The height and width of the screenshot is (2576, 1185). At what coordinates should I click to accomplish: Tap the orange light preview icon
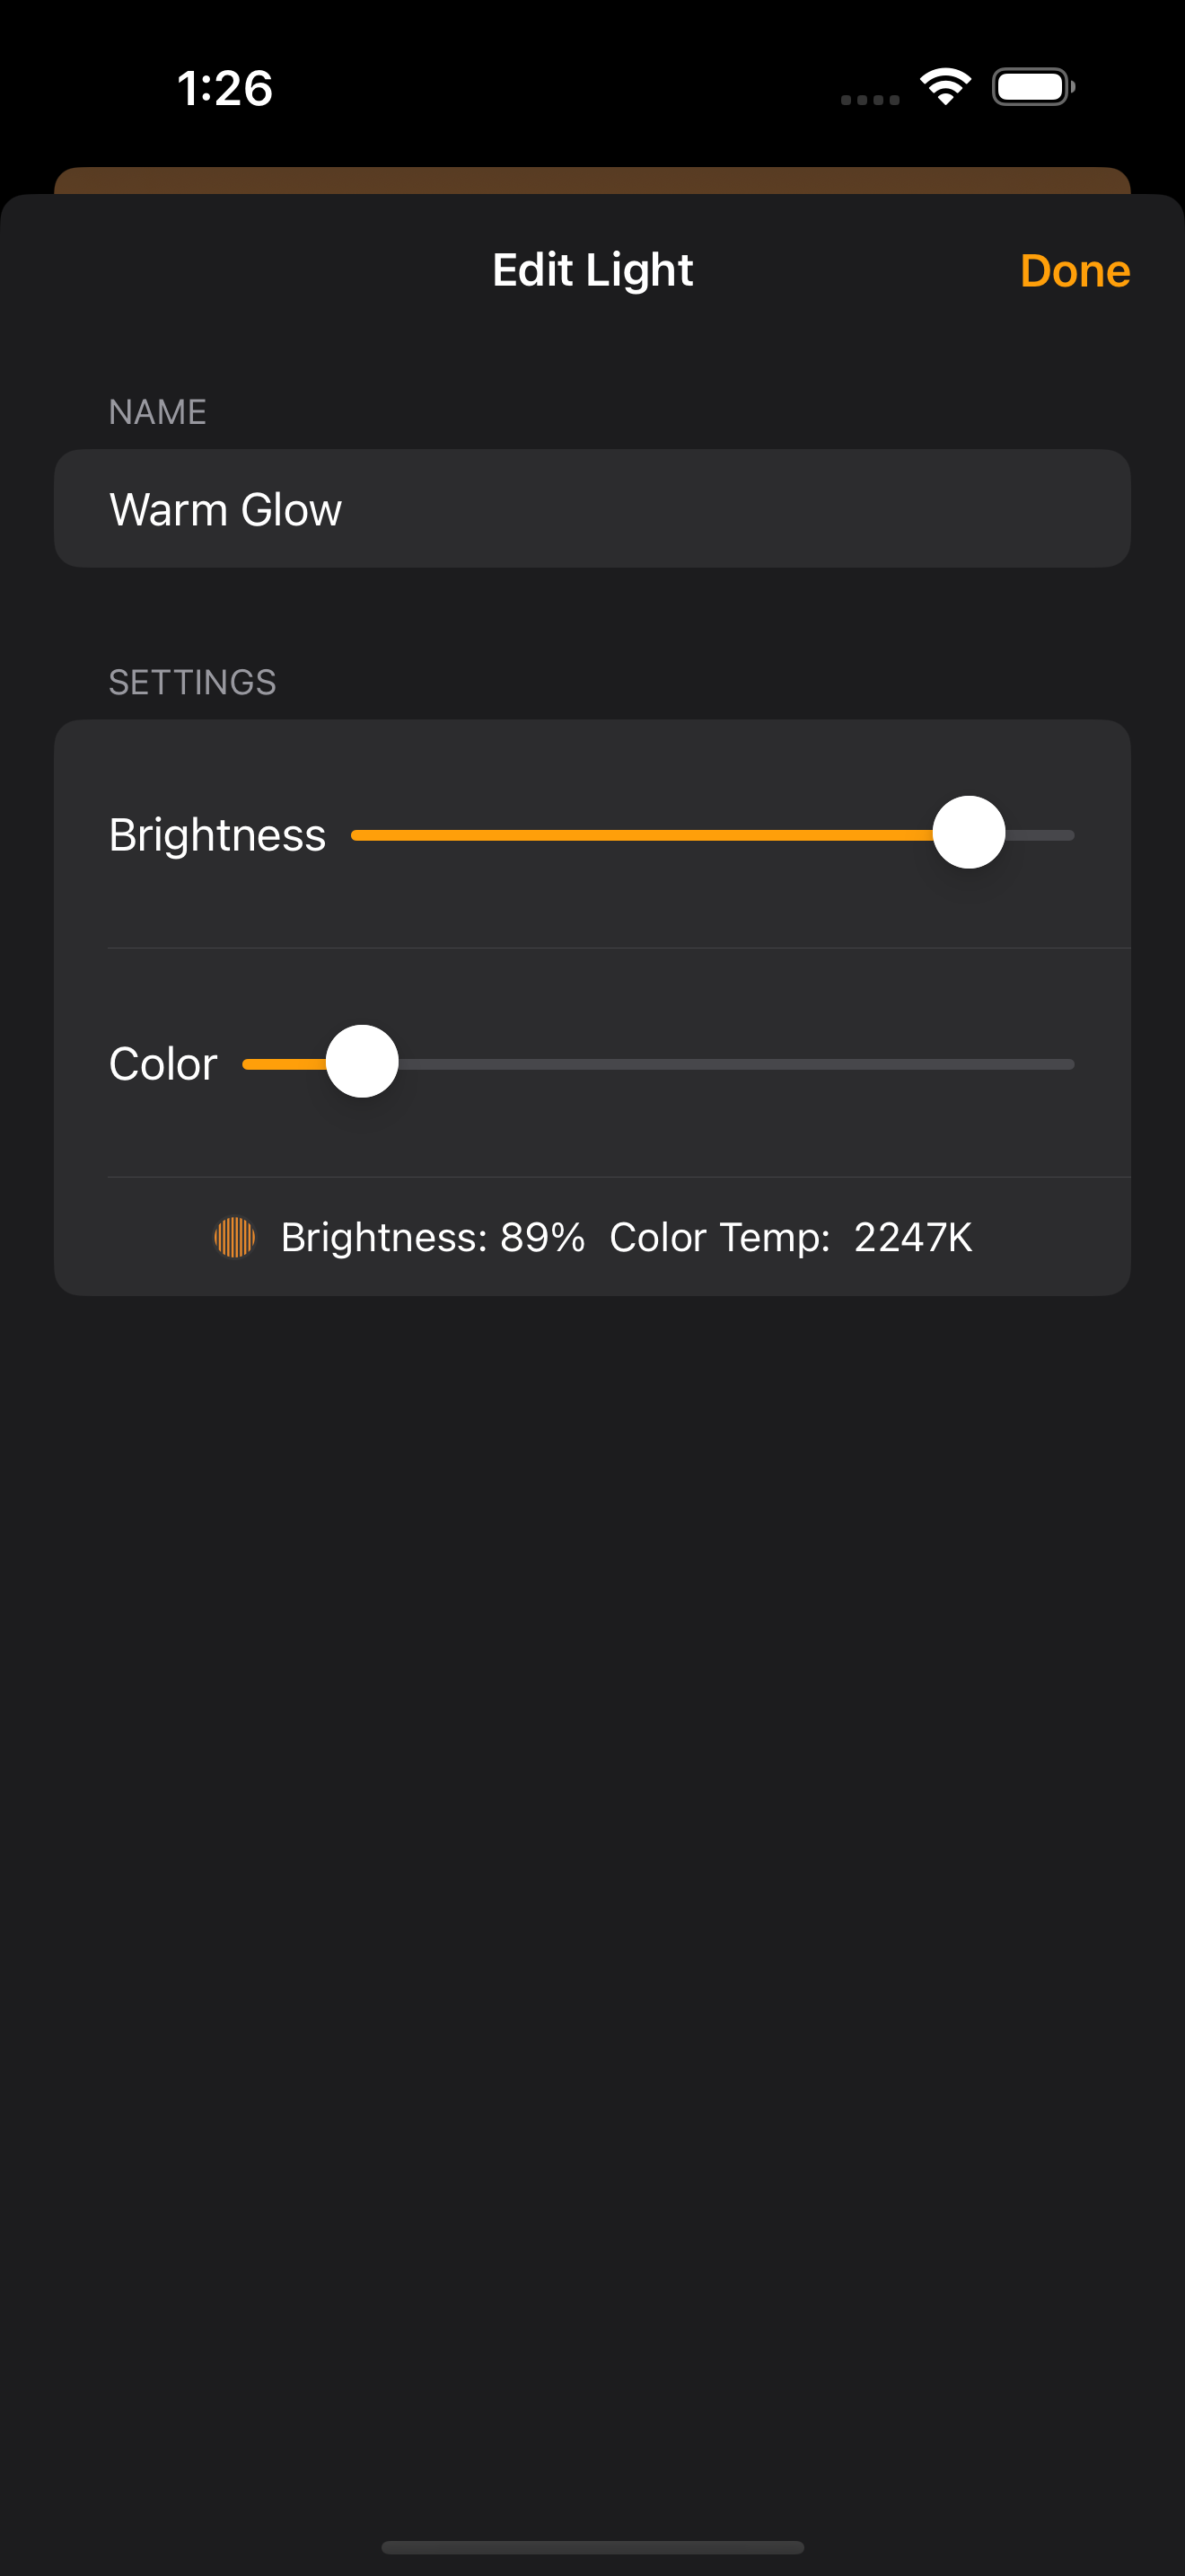[x=235, y=1237]
